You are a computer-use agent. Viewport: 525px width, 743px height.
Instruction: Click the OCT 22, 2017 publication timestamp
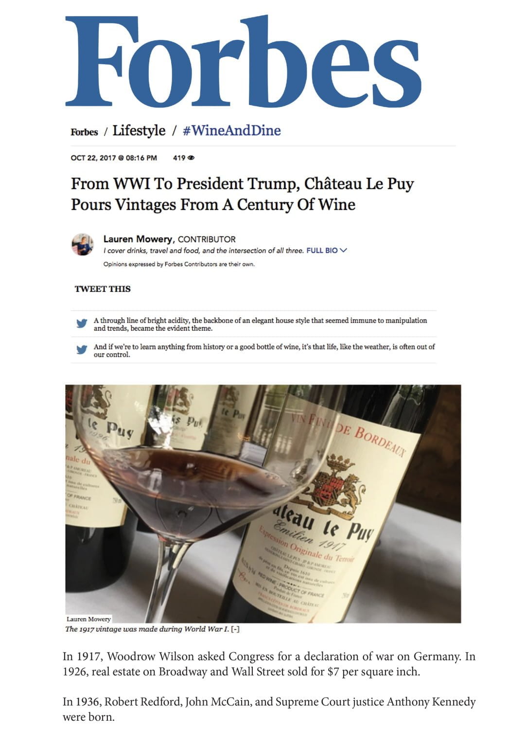(x=114, y=158)
